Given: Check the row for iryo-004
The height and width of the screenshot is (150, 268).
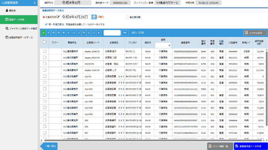Looking at the screenshot, I should point(45,107).
